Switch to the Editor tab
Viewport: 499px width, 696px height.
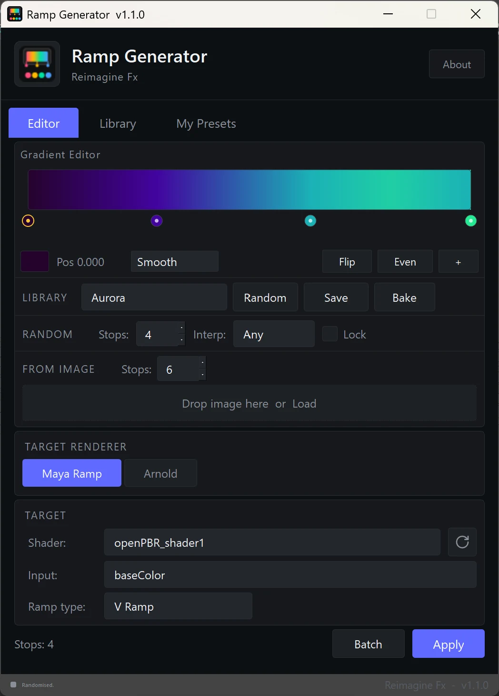(x=44, y=123)
